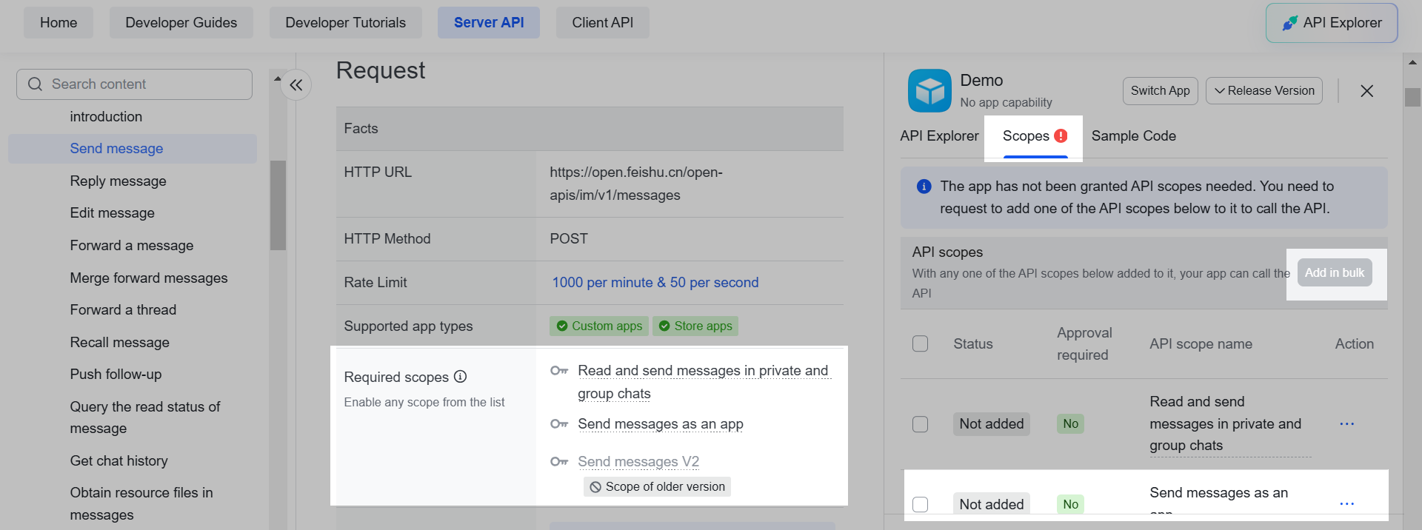Open the three-dot action menu for first scope

(1346, 424)
